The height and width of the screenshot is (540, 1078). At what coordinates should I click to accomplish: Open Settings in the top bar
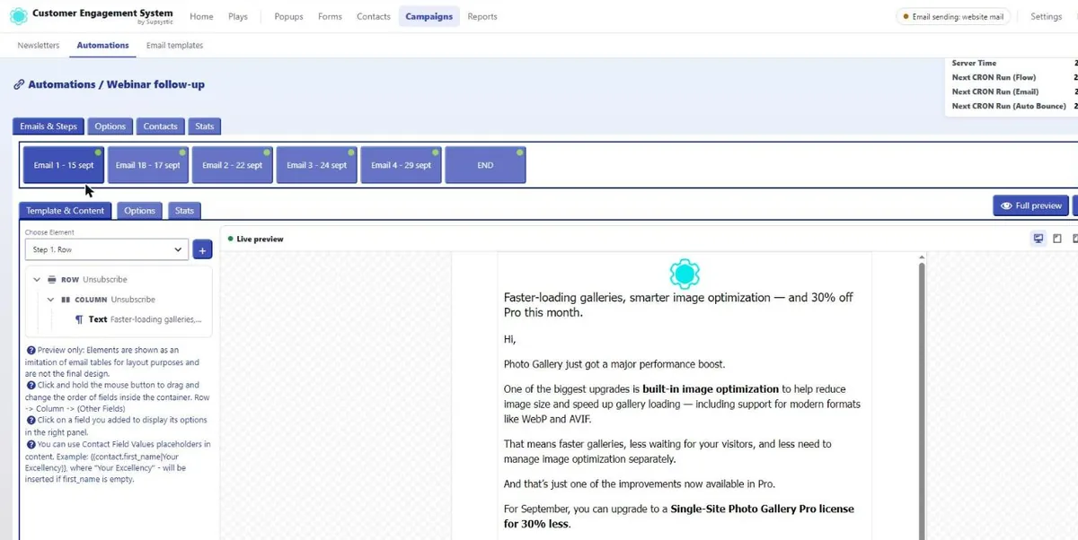[x=1046, y=16]
